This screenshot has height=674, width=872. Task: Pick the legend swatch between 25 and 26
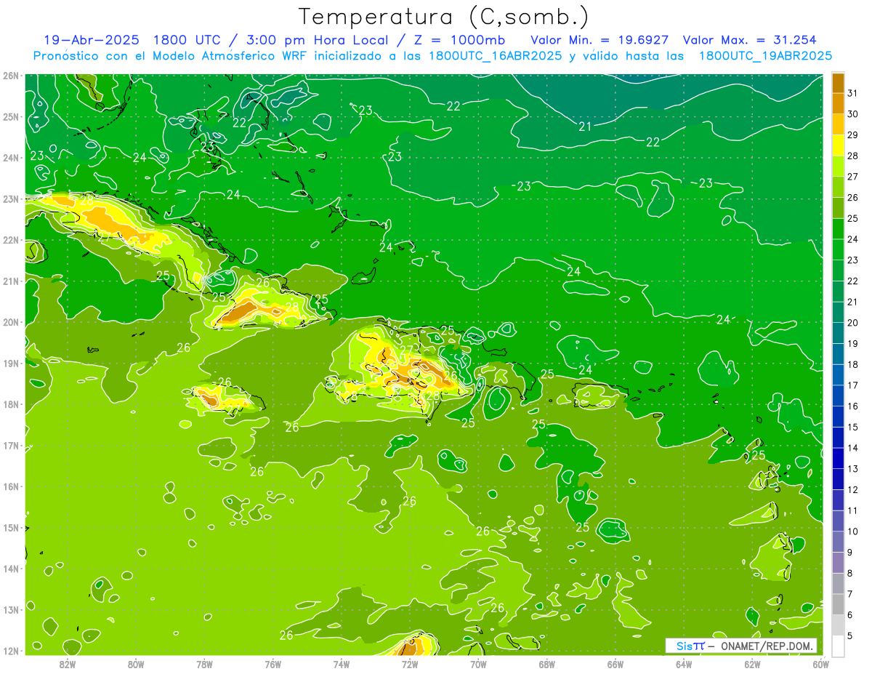pos(838,208)
